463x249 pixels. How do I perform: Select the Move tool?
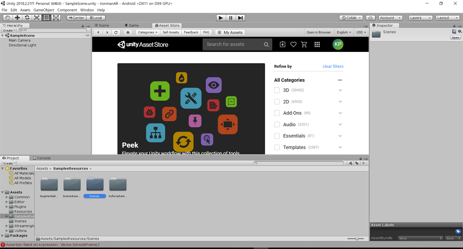(x=17, y=18)
